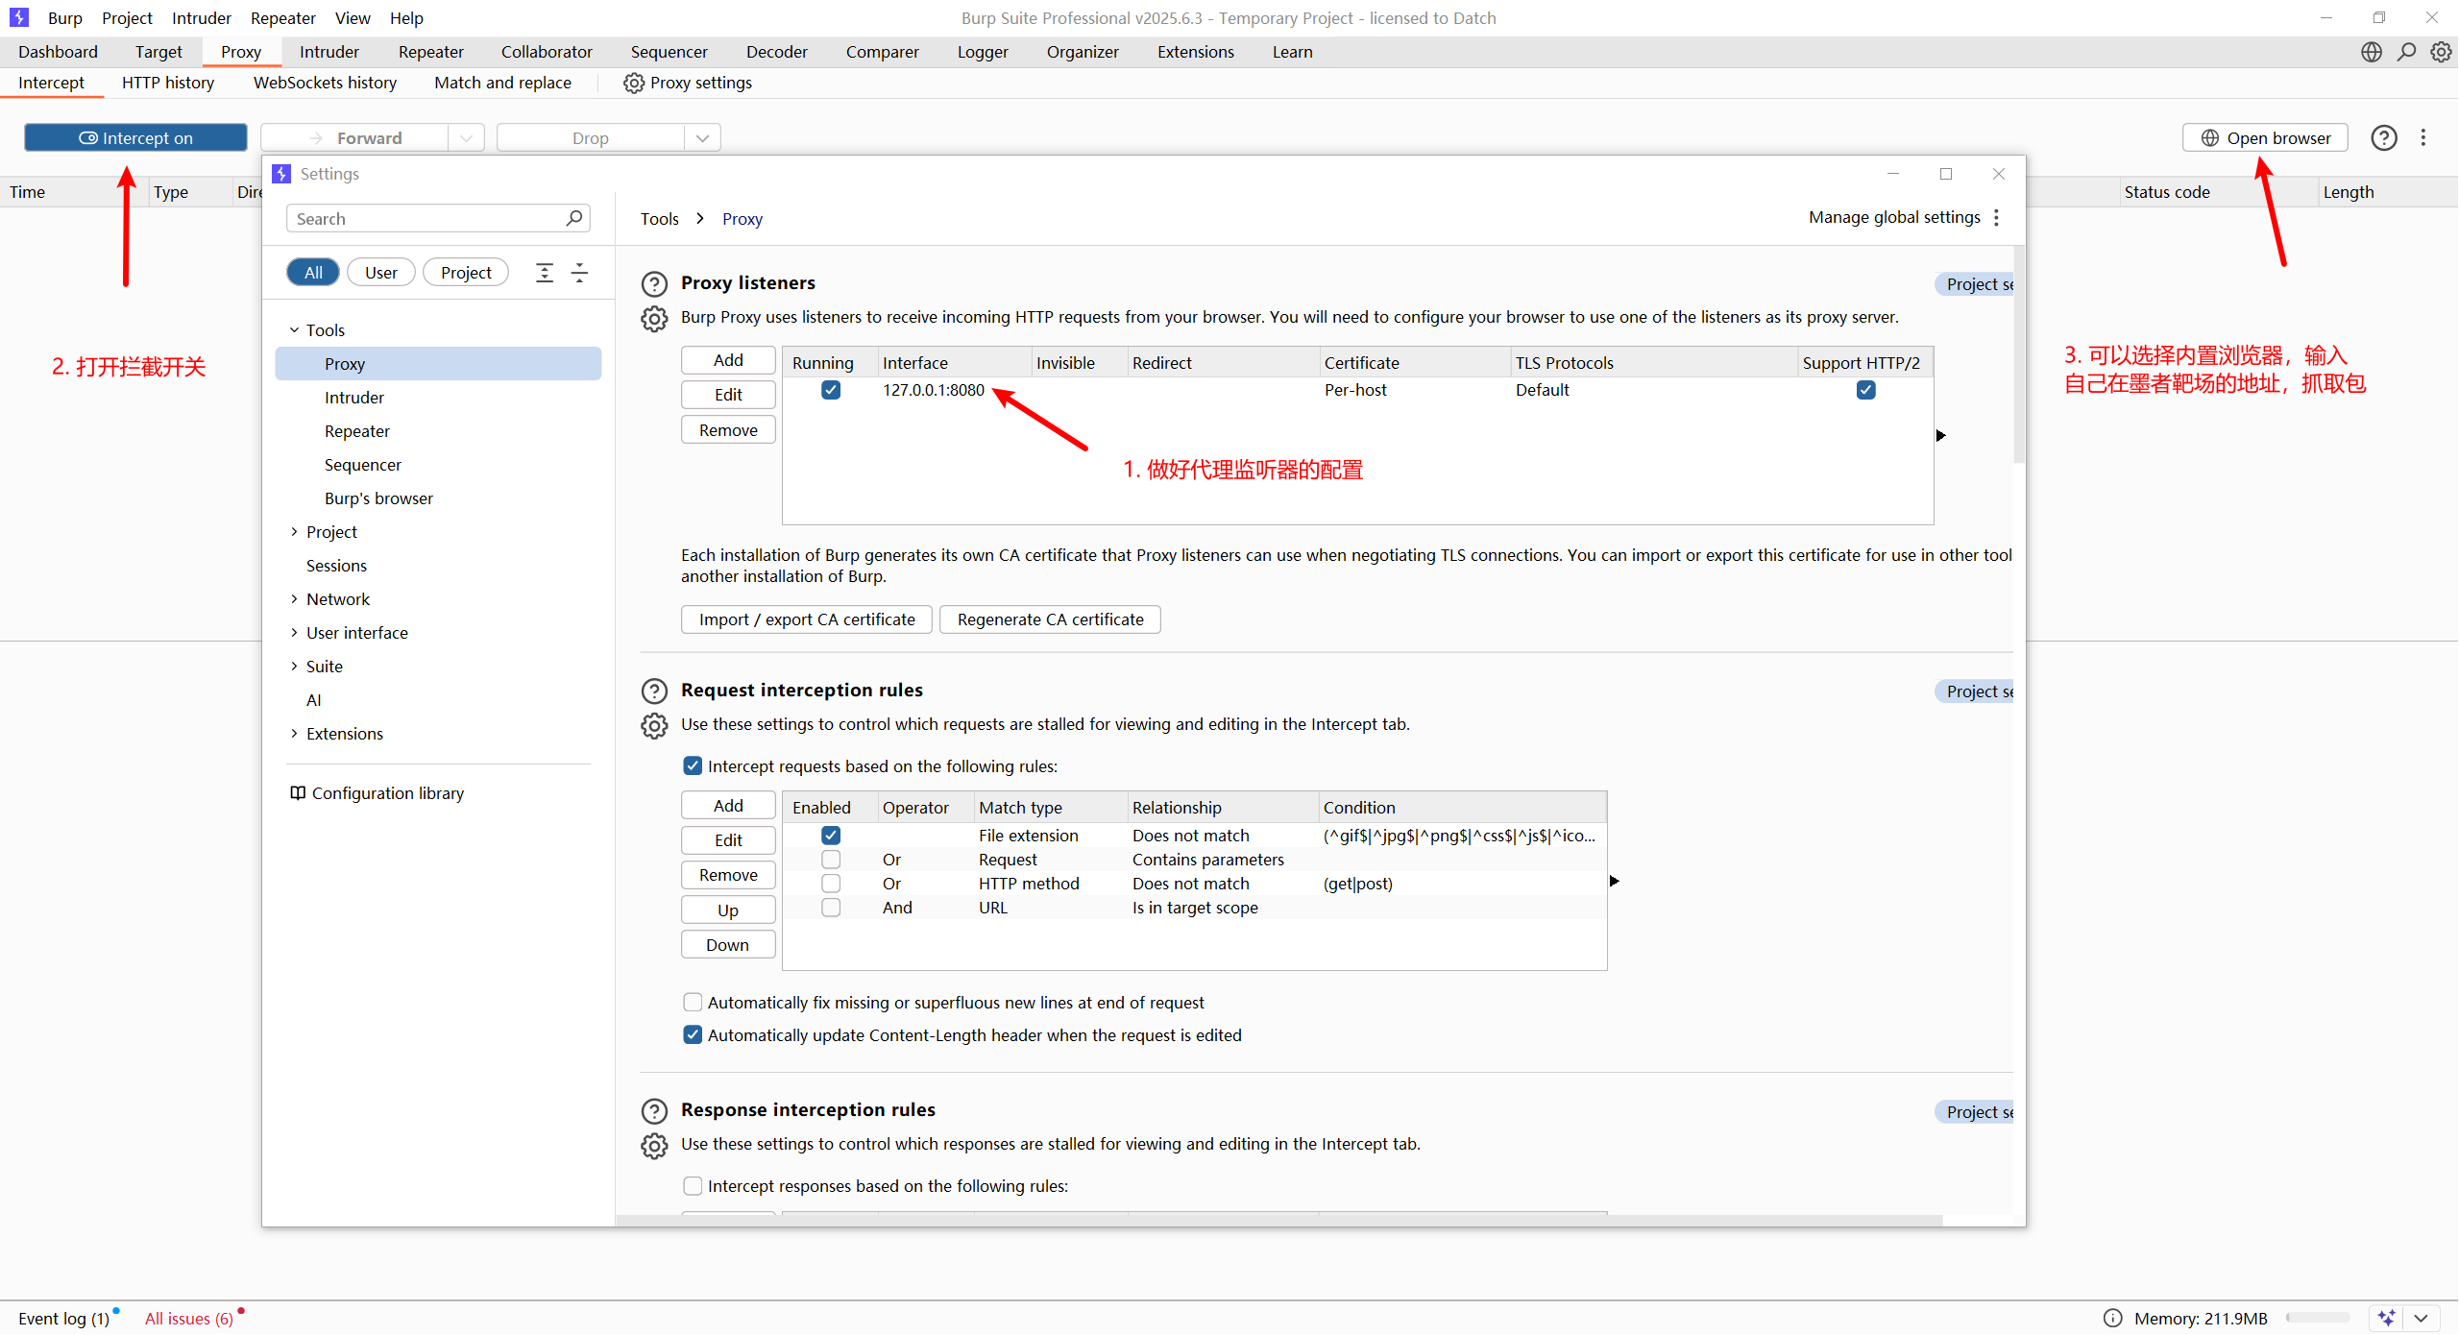Open status bar chevron dropdown at bottom right
The height and width of the screenshot is (1335, 2459).
click(2422, 1319)
